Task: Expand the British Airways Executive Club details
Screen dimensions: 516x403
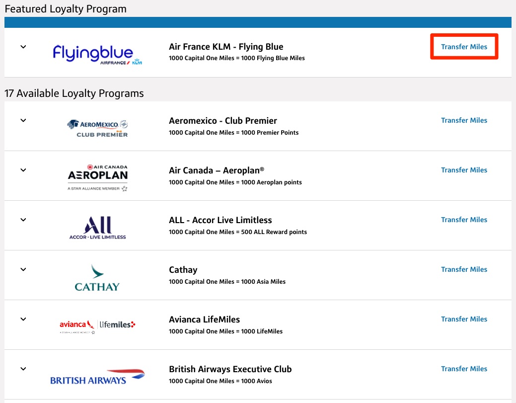Action: [x=23, y=369]
